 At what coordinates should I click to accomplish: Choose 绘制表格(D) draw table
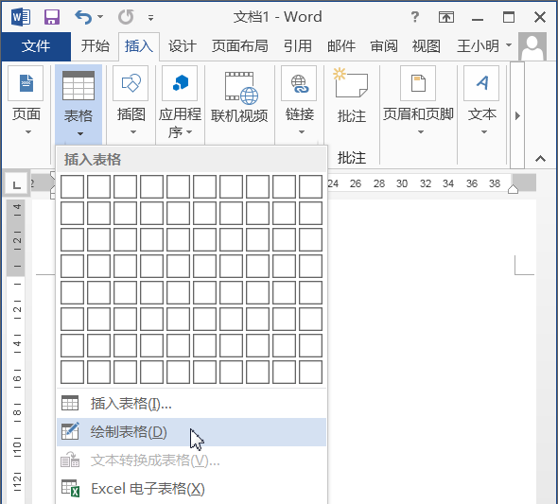[x=191, y=432]
